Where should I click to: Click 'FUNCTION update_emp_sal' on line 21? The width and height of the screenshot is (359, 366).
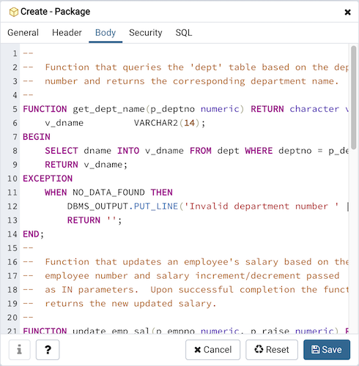[86, 331]
